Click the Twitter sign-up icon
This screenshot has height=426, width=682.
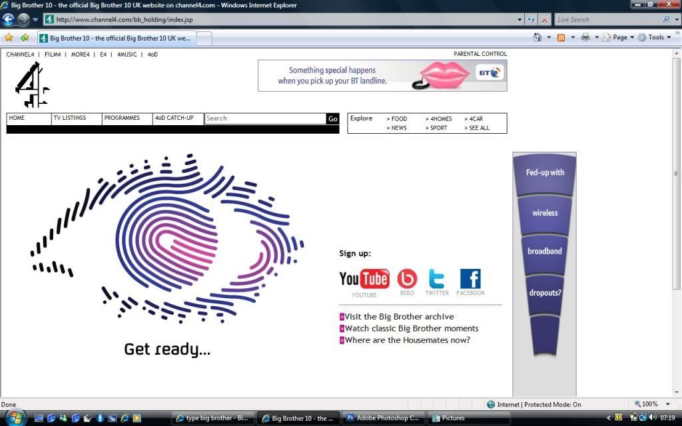436,279
